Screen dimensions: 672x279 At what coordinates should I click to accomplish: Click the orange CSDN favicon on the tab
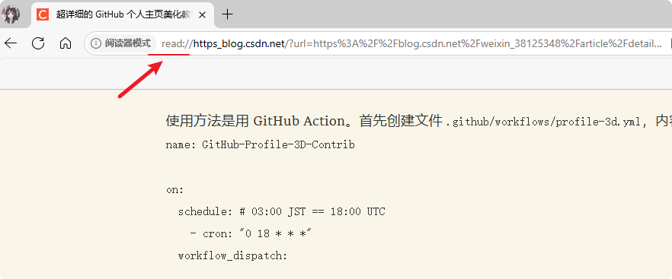43,14
